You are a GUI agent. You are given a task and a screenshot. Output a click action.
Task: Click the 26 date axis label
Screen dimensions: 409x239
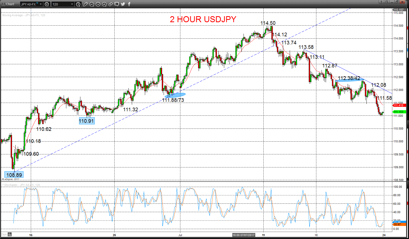click(x=115, y=235)
